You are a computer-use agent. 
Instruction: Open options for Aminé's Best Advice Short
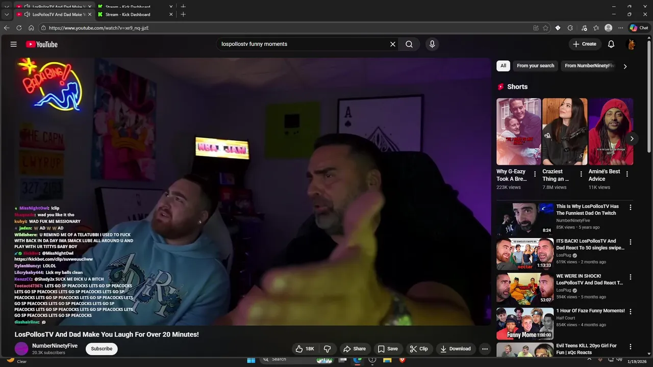click(627, 174)
